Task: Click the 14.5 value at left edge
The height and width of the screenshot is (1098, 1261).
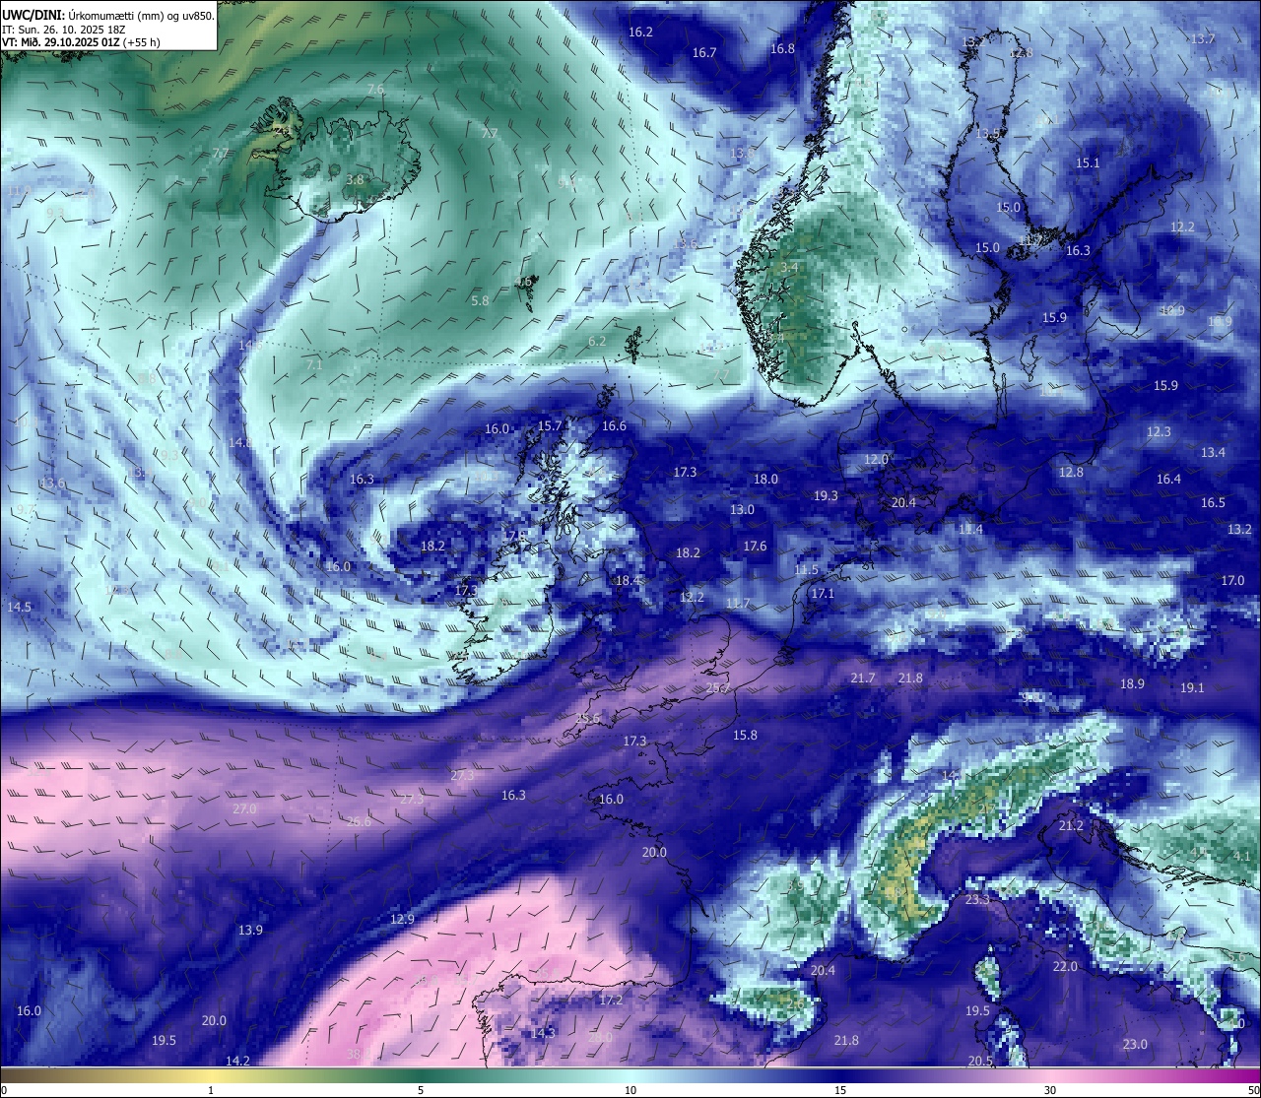Action: coord(19,608)
